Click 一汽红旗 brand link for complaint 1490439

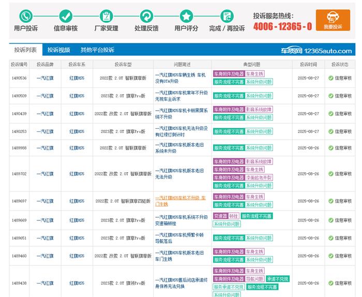[45, 113]
